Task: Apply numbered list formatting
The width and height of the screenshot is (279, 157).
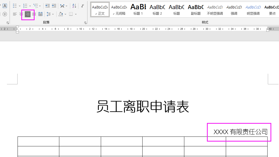Action: (25, 5)
